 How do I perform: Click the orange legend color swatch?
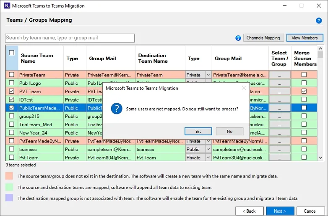pyautogui.click(x=9, y=176)
